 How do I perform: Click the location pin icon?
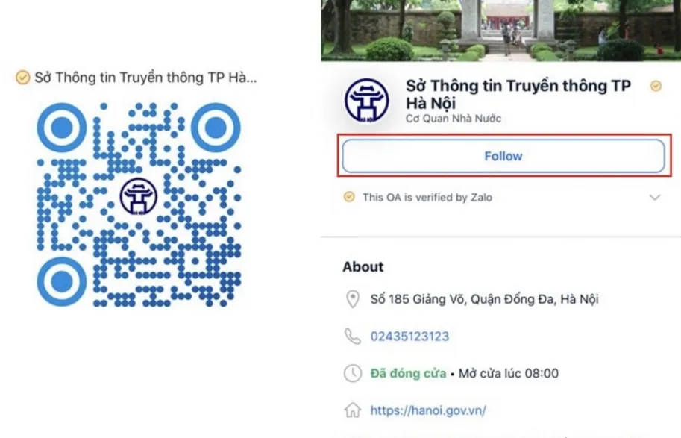tap(353, 299)
